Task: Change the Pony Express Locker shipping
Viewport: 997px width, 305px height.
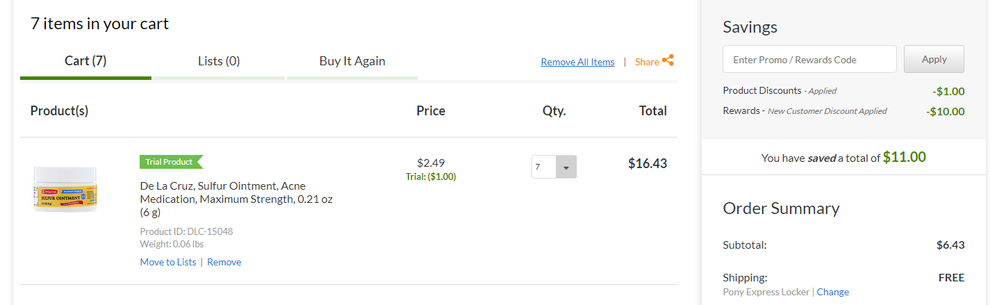Action: coord(832,292)
